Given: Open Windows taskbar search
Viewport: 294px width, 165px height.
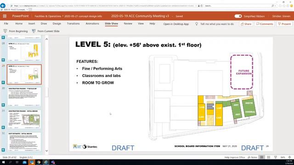Looking at the screenshot, I should [10, 162].
